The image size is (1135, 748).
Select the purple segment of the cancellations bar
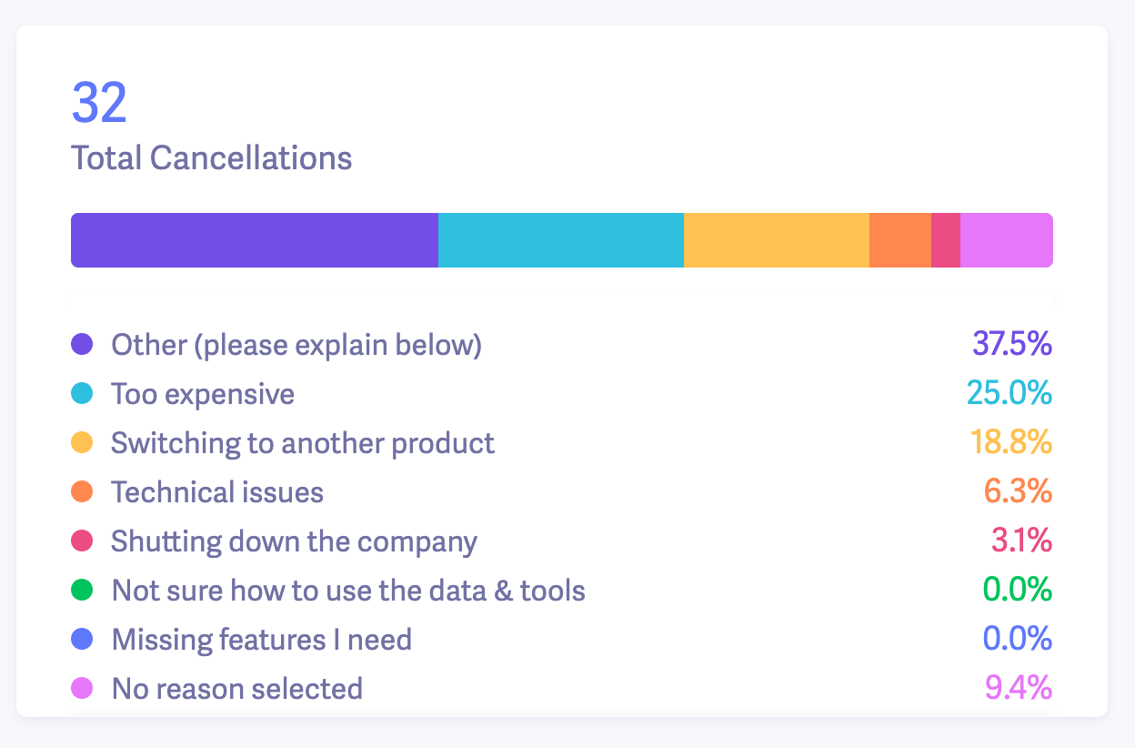[255, 240]
